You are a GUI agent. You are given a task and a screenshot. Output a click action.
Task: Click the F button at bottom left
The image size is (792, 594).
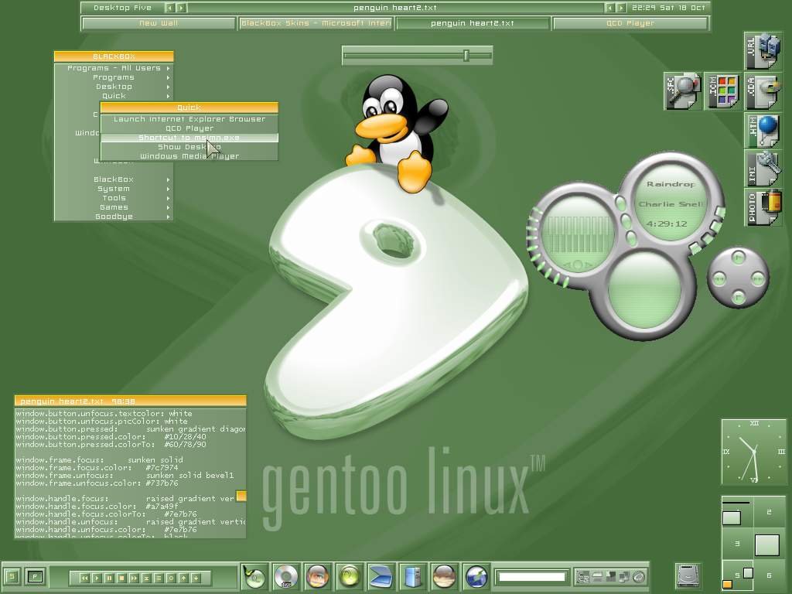[x=36, y=576]
